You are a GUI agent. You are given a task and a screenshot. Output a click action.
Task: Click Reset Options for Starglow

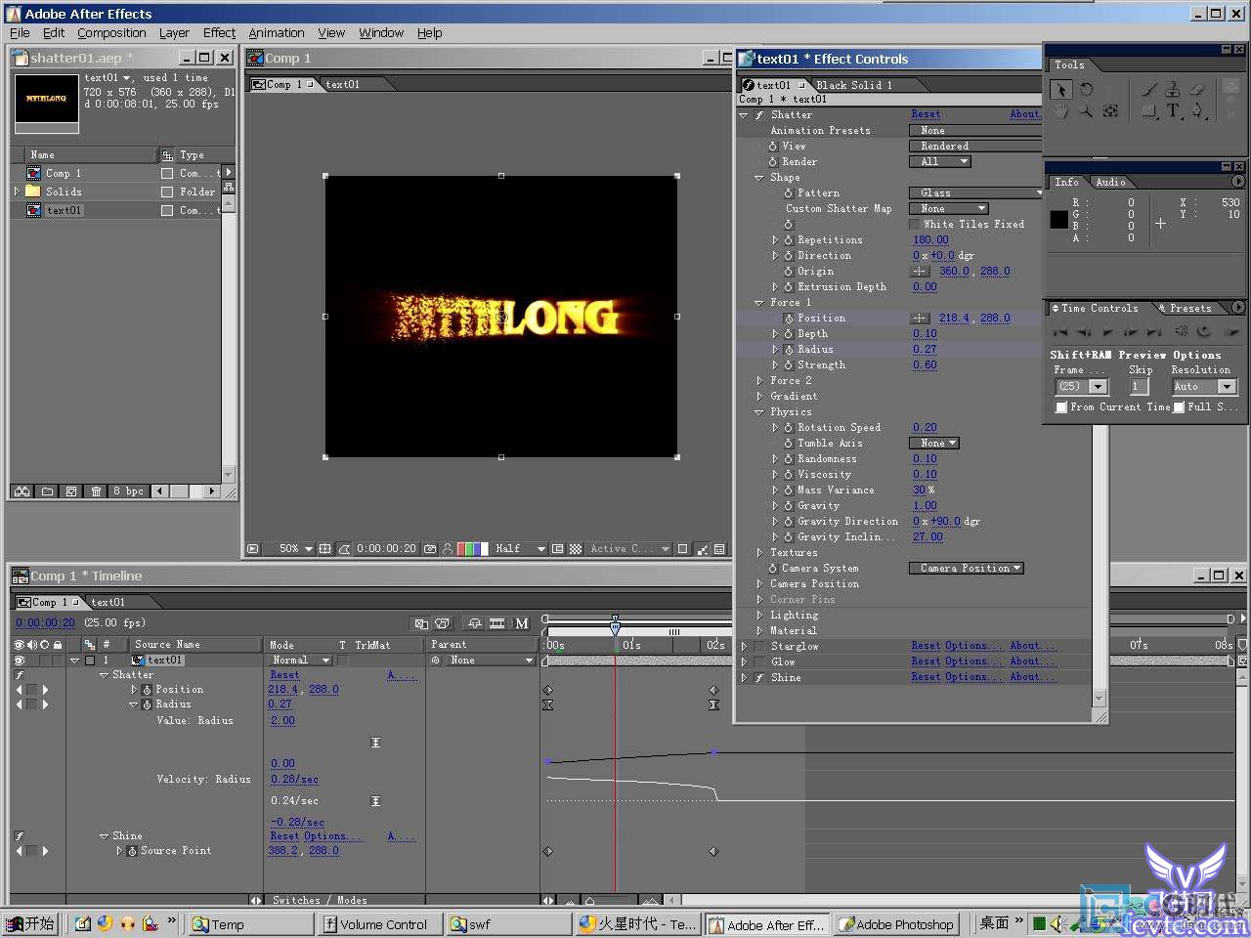click(x=956, y=647)
